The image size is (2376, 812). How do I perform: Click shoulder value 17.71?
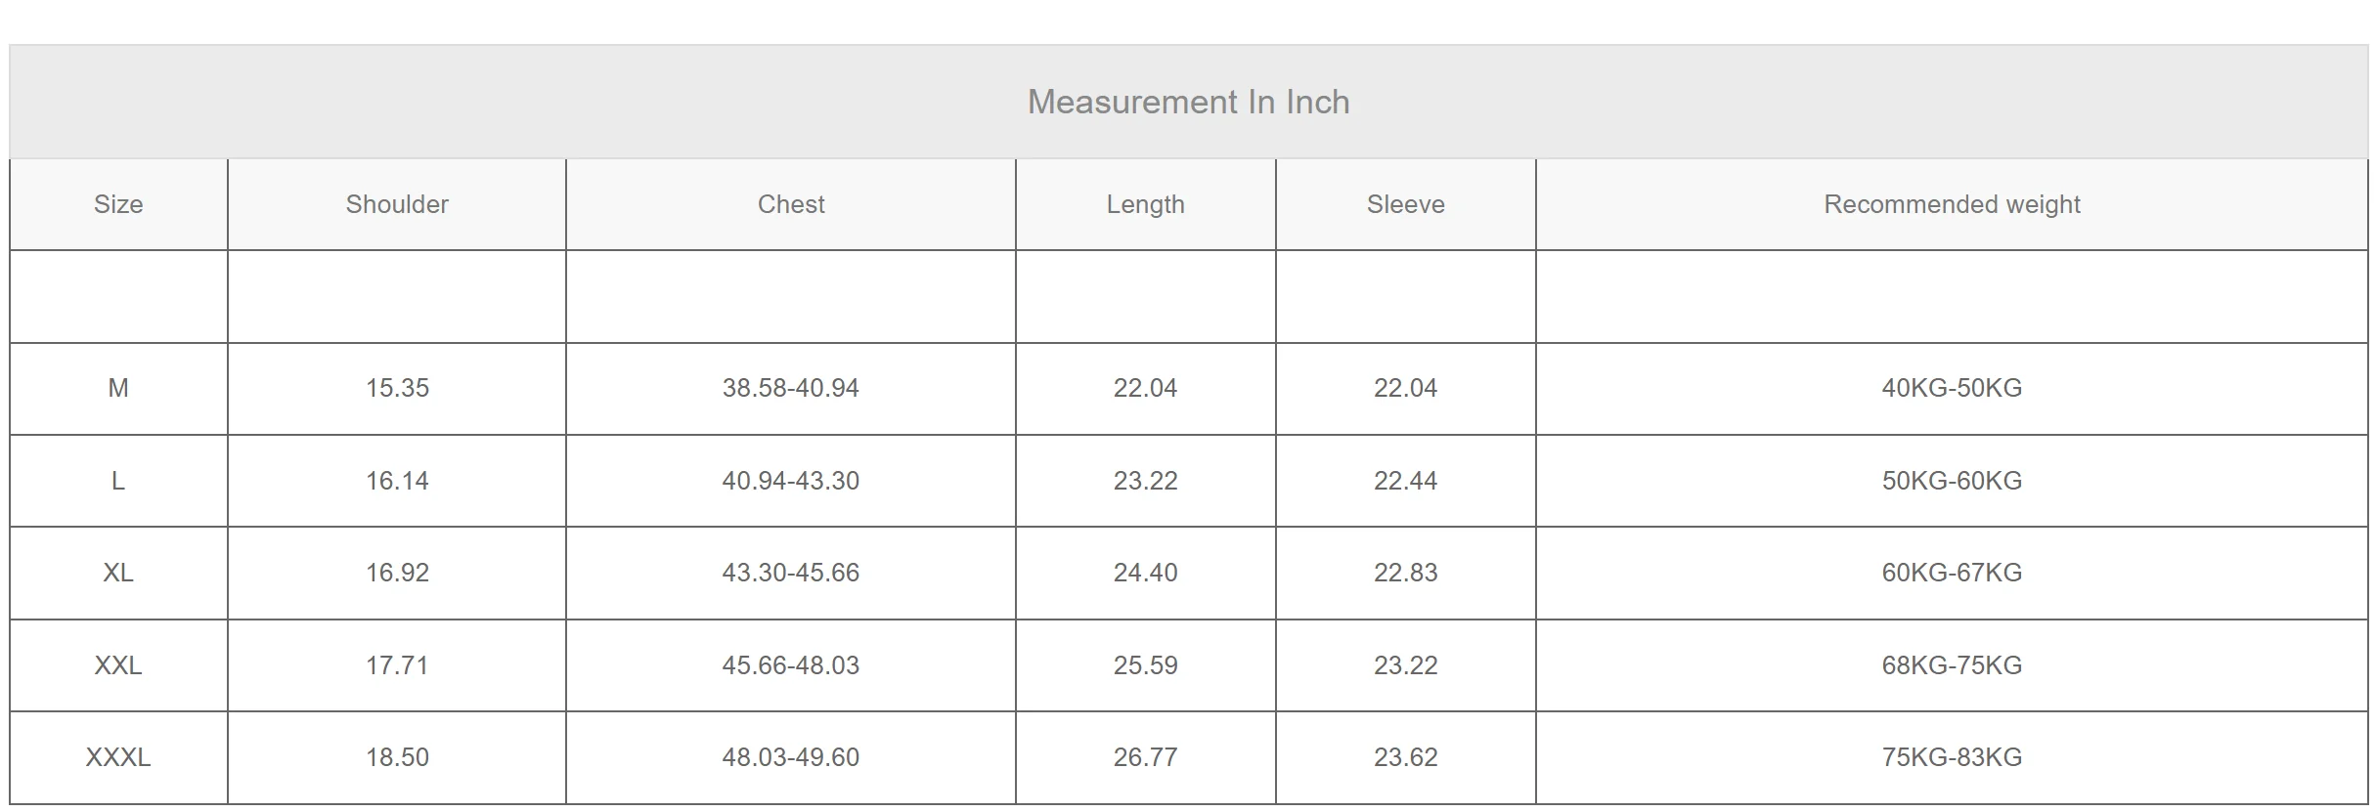click(397, 665)
